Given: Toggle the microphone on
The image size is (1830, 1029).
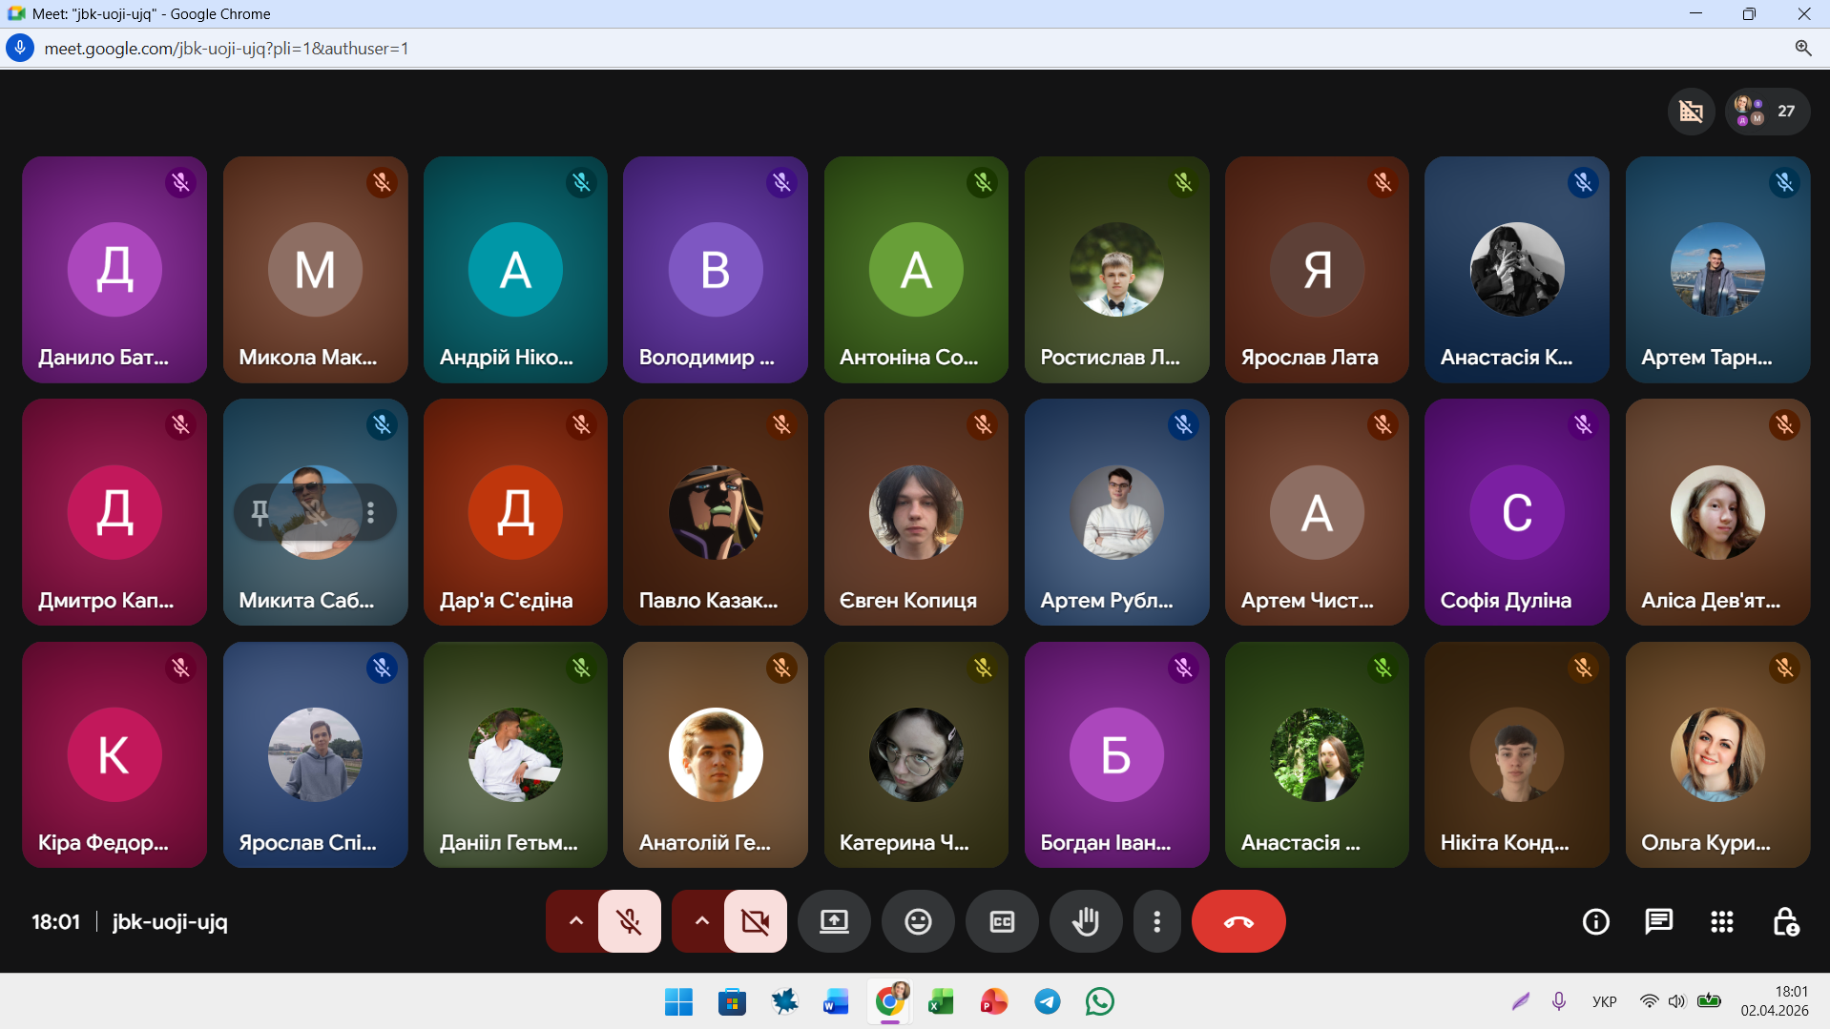Looking at the screenshot, I should pos(629,921).
